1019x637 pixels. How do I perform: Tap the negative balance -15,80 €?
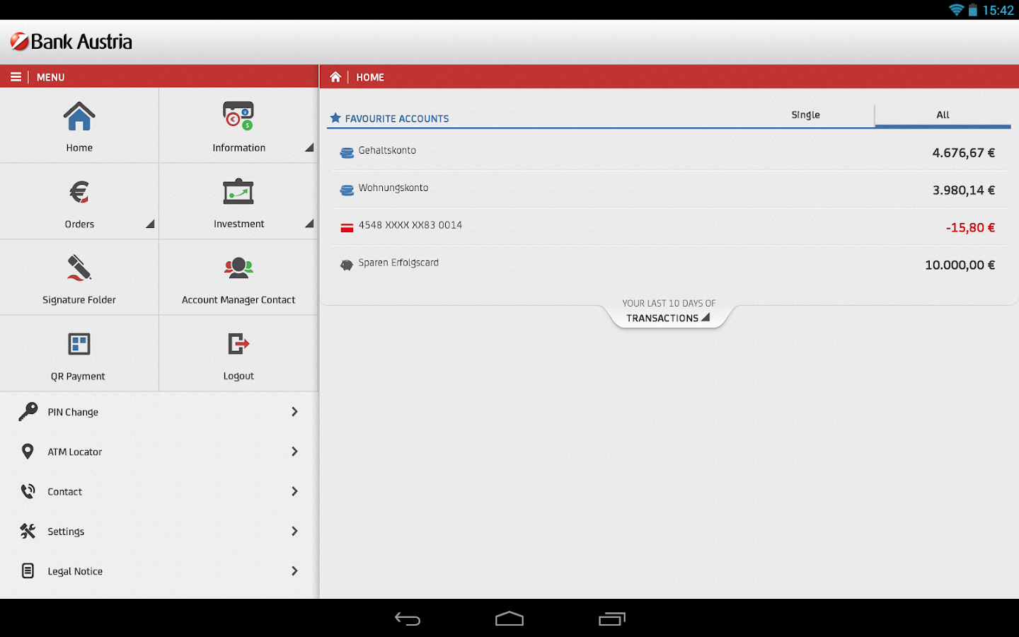970,228
